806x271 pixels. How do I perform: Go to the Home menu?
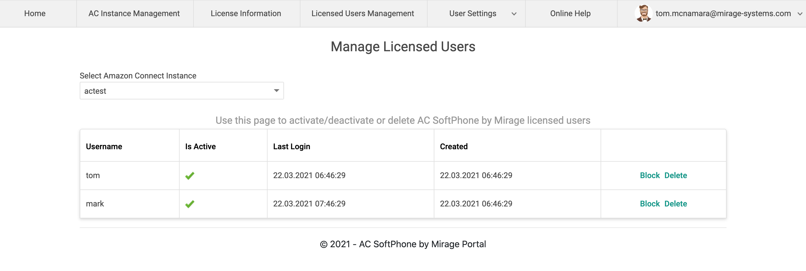pyautogui.click(x=35, y=13)
